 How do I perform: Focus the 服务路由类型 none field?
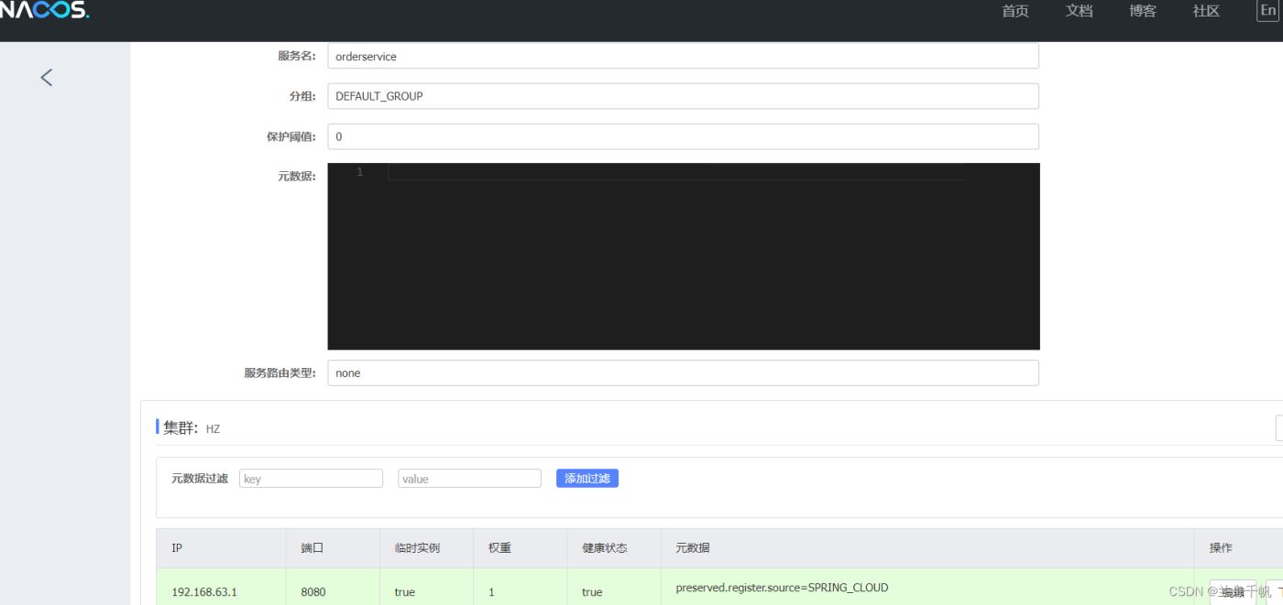pyautogui.click(x=683, y=373)
